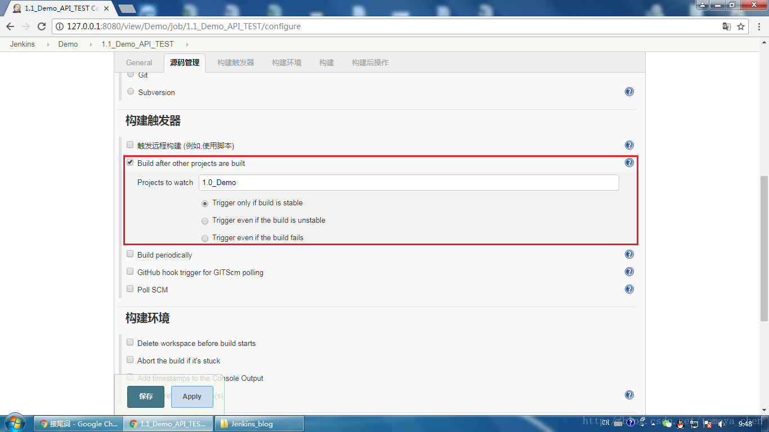Viewport: 769px width, 432px height.
Task: Open the Jenkins breadcrumb link
Action: click(x=23, y=44)
